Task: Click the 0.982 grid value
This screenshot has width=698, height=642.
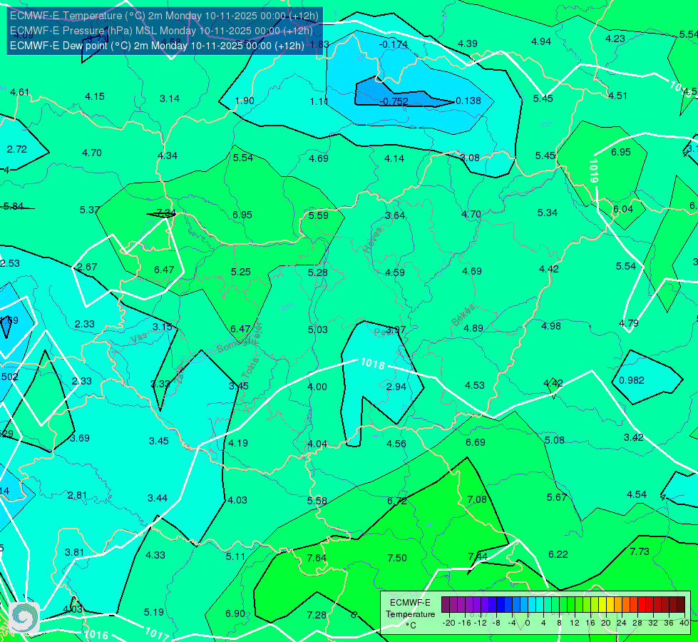Action: click(632, 380)
